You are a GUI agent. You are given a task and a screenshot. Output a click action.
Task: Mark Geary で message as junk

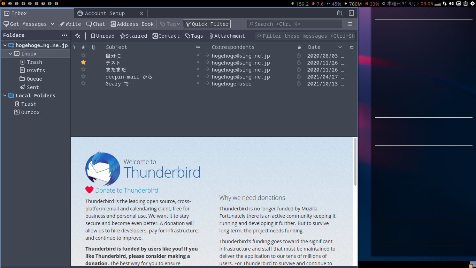click(299, 83)
